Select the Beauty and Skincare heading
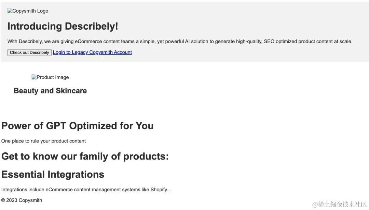Screen dimensions: 369x210 point(50,91)
